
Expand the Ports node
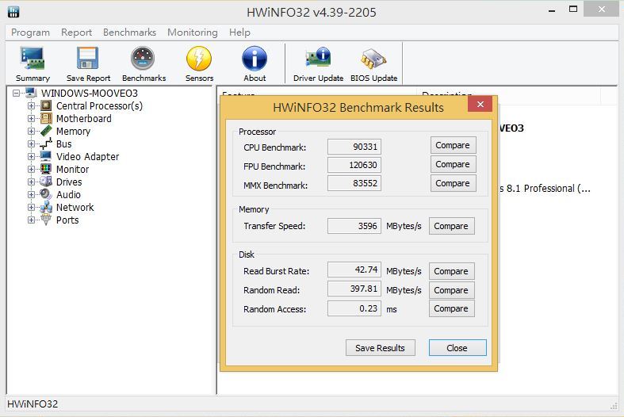point(31,220)
